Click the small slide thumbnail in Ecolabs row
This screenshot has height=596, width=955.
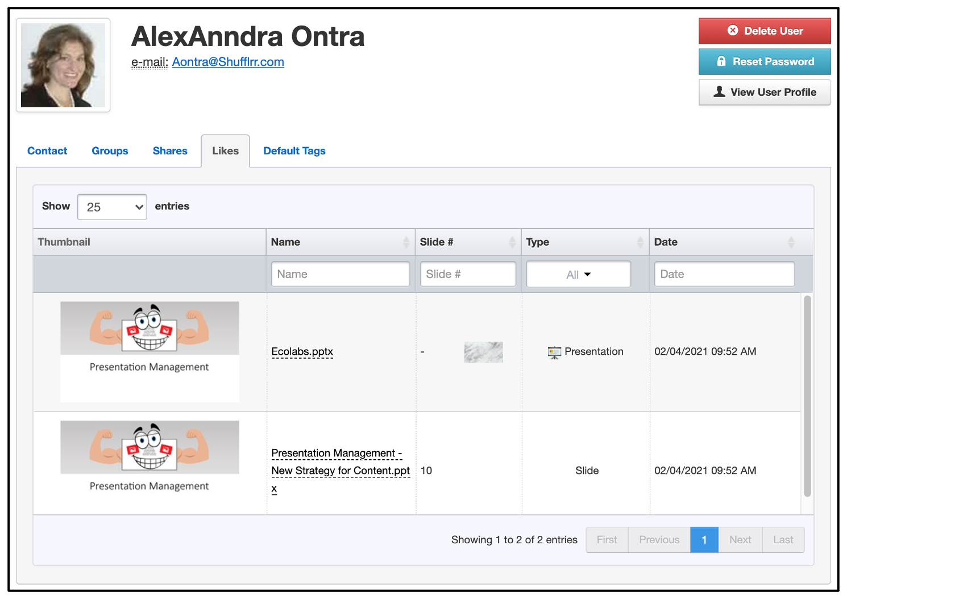click(483, 352)
